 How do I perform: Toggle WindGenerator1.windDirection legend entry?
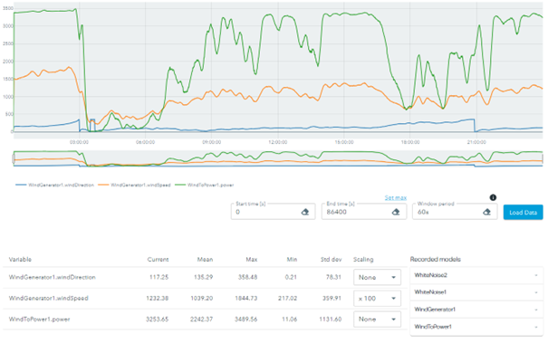click(x=55, y=186)
